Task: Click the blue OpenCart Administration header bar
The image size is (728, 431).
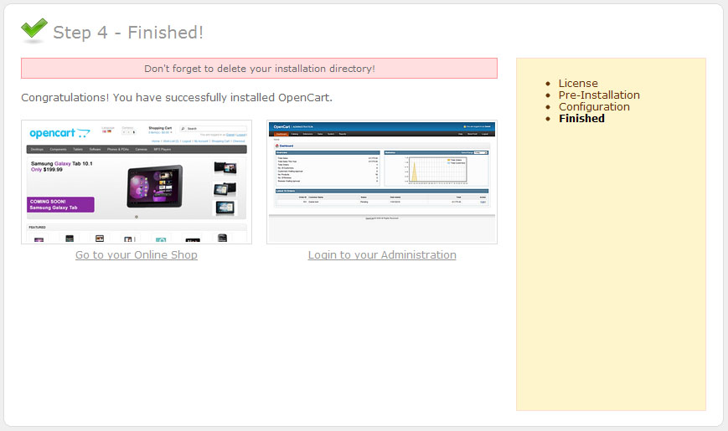Action: pyautogui.click(x=381, y=126)
